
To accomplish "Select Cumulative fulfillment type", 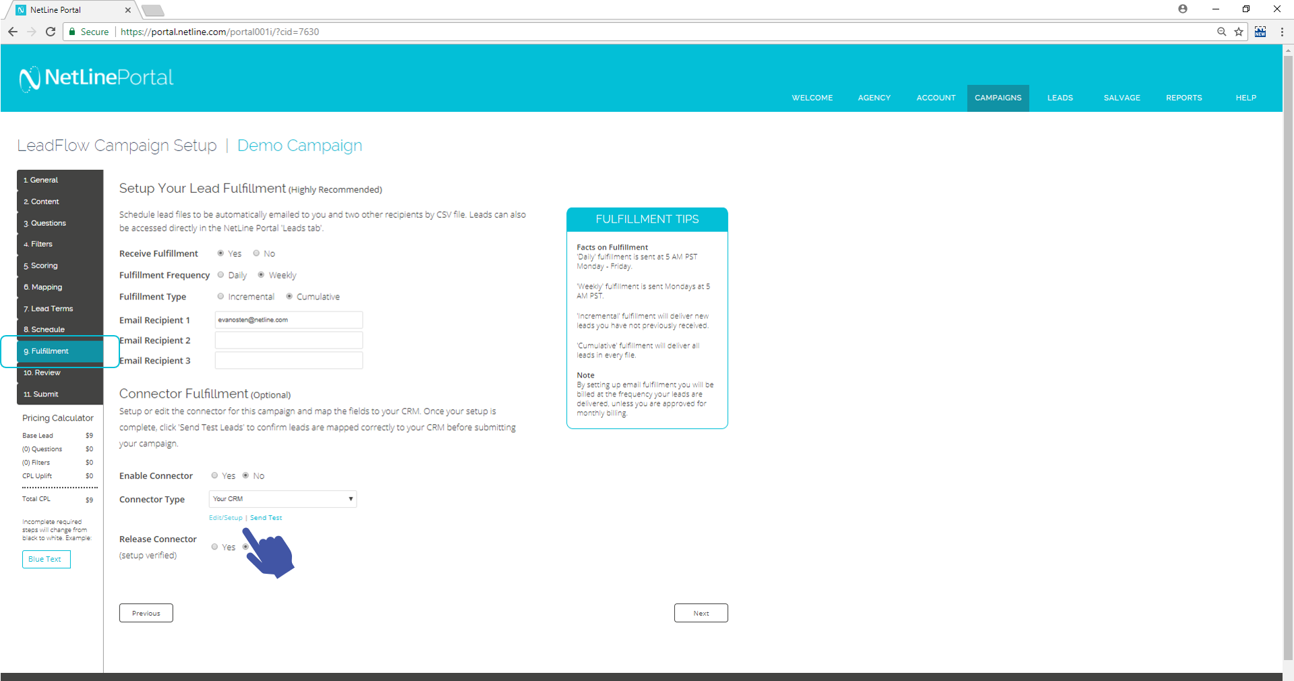I will pyautogui.click(x=289, y=297).
